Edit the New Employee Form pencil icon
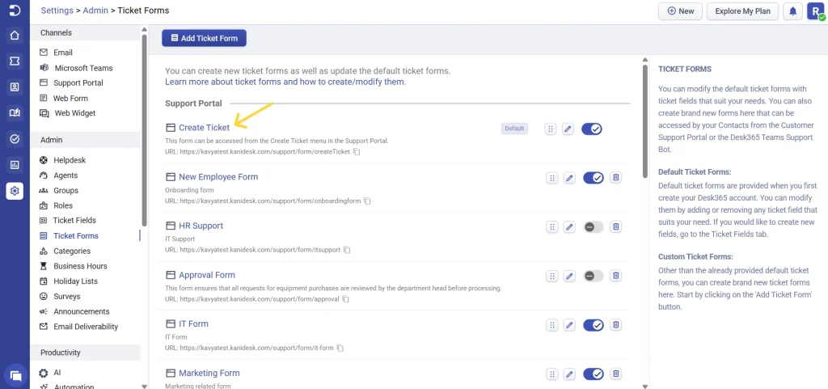Screen dimensions: 828x389 tap(568, 178)
